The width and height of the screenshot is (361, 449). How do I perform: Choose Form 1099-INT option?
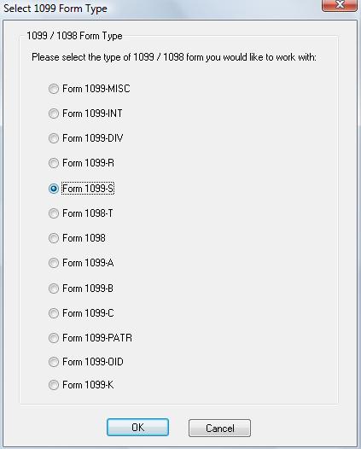click(54, 114)
